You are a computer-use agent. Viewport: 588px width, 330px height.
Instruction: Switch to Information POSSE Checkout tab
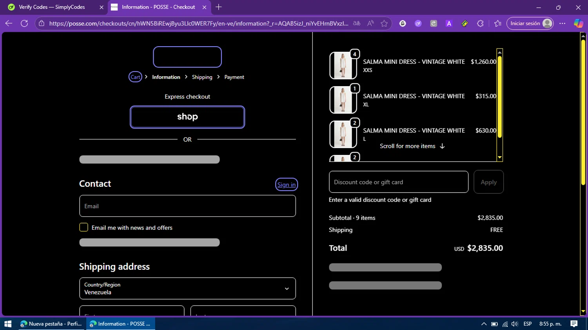click(x=159, y=7)
